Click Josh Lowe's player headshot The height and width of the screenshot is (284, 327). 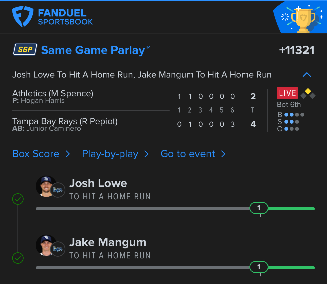pyautogui.click(x=46, y=186)
